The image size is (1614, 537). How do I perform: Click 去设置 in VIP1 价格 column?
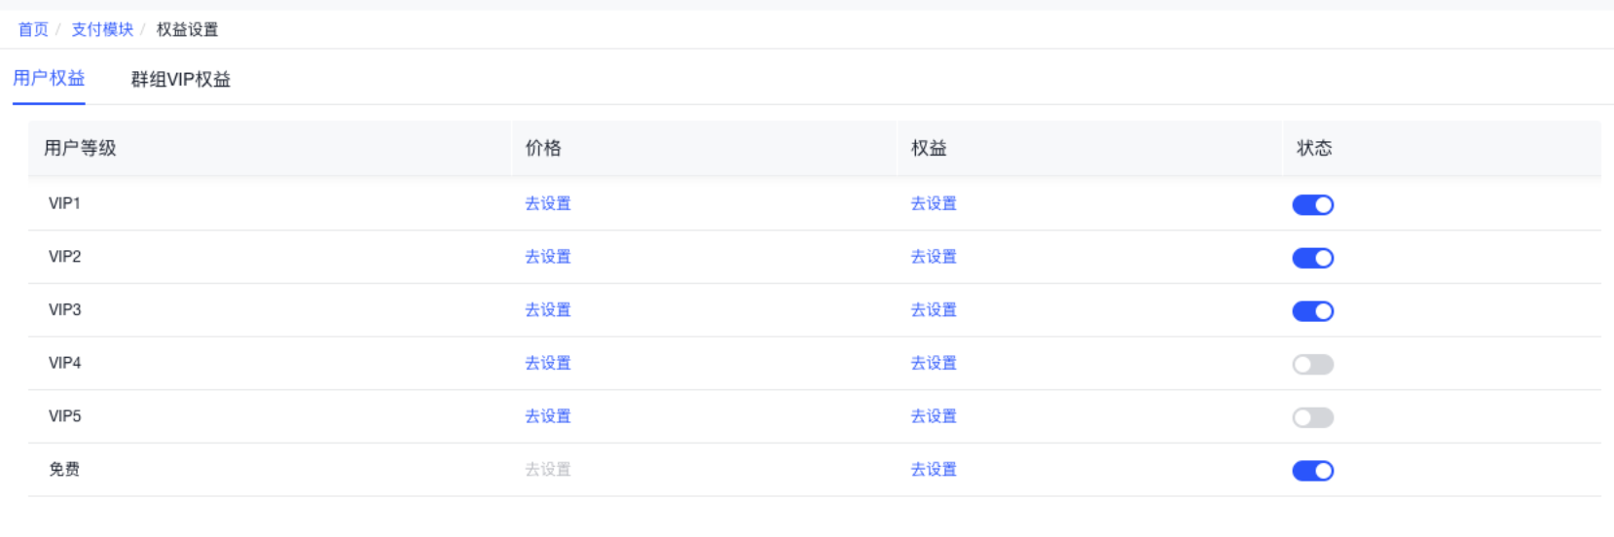(x=548, y=203)
